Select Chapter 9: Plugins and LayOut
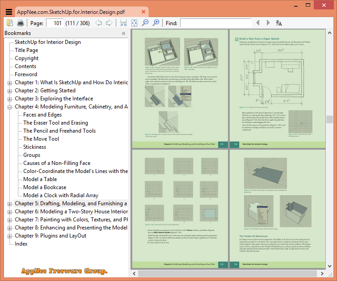337x281 pixels. (51, 236)
